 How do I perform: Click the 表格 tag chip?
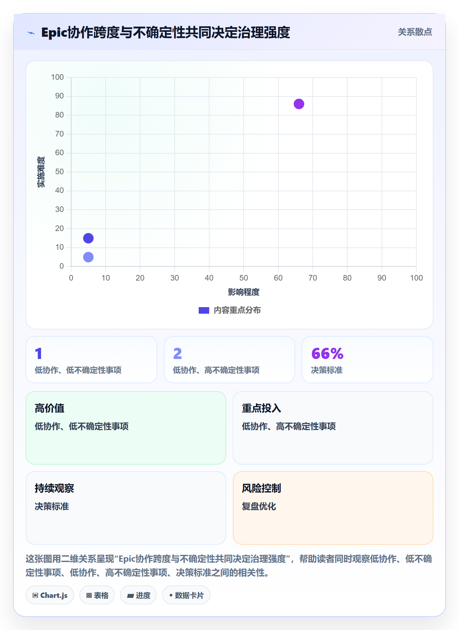point(97,595)
